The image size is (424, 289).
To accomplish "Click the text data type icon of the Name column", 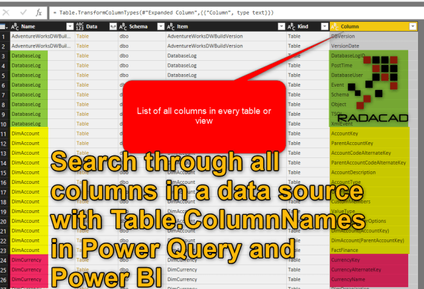I will [15, 26].
